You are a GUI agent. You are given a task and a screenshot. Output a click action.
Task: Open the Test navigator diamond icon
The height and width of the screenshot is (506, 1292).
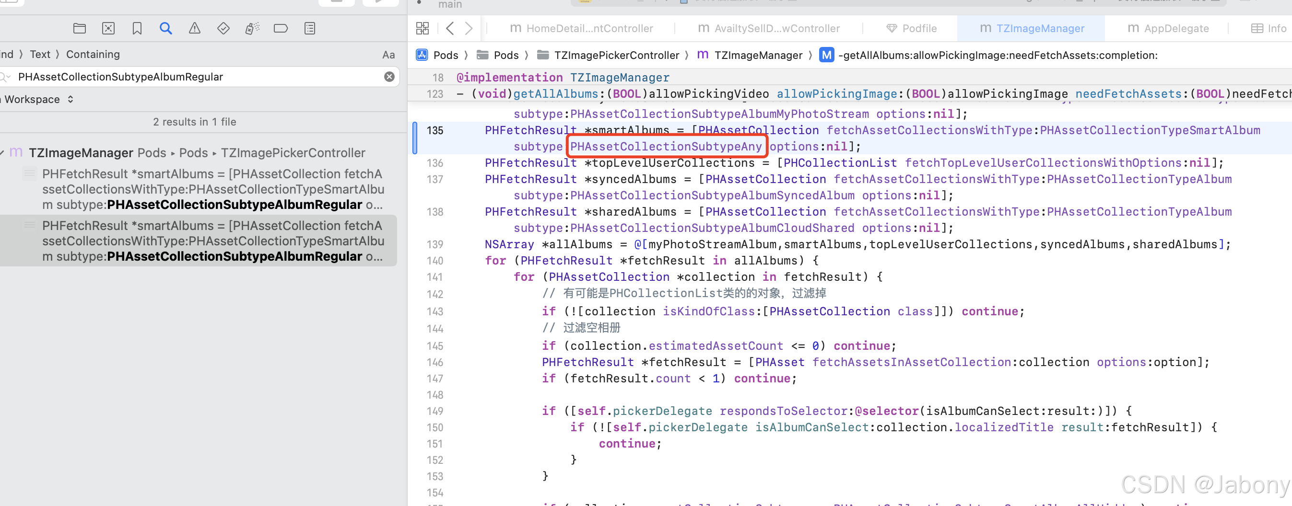click(x=223, y=29)
